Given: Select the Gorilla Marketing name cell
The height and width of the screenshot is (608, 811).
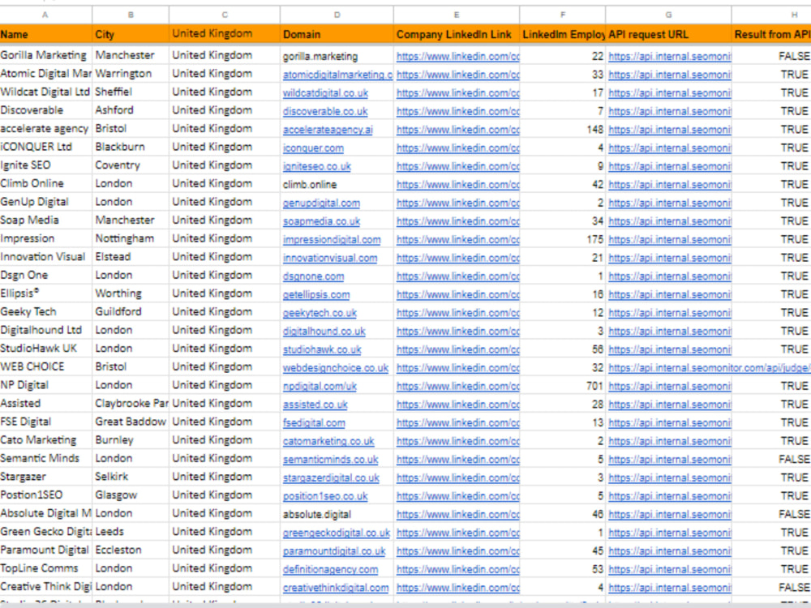Looking at the screenshot, I should click(x=45, y=55).
